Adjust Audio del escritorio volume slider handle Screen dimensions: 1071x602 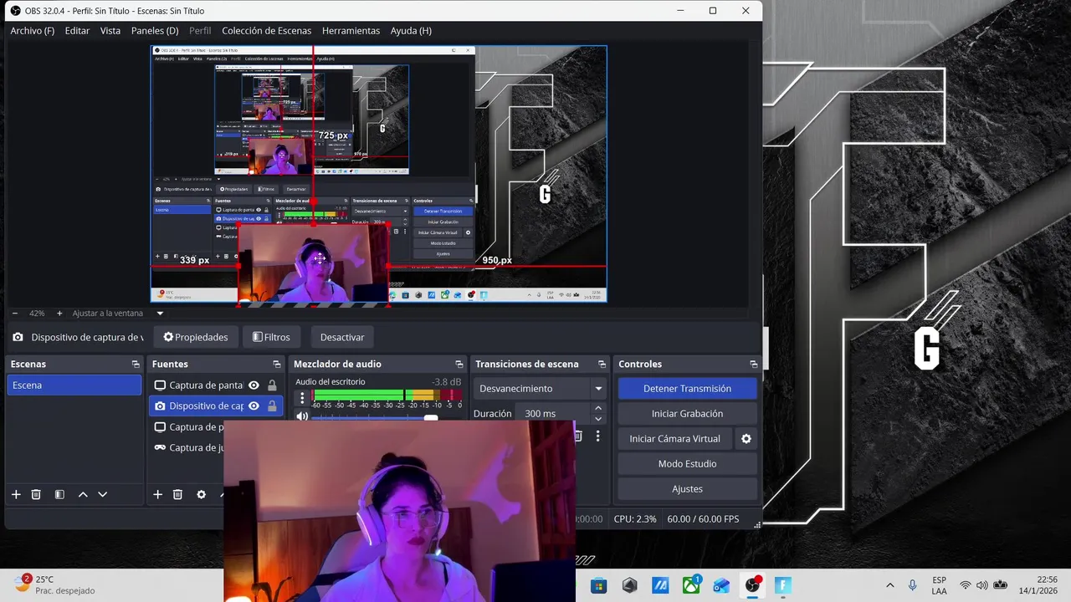431,417
